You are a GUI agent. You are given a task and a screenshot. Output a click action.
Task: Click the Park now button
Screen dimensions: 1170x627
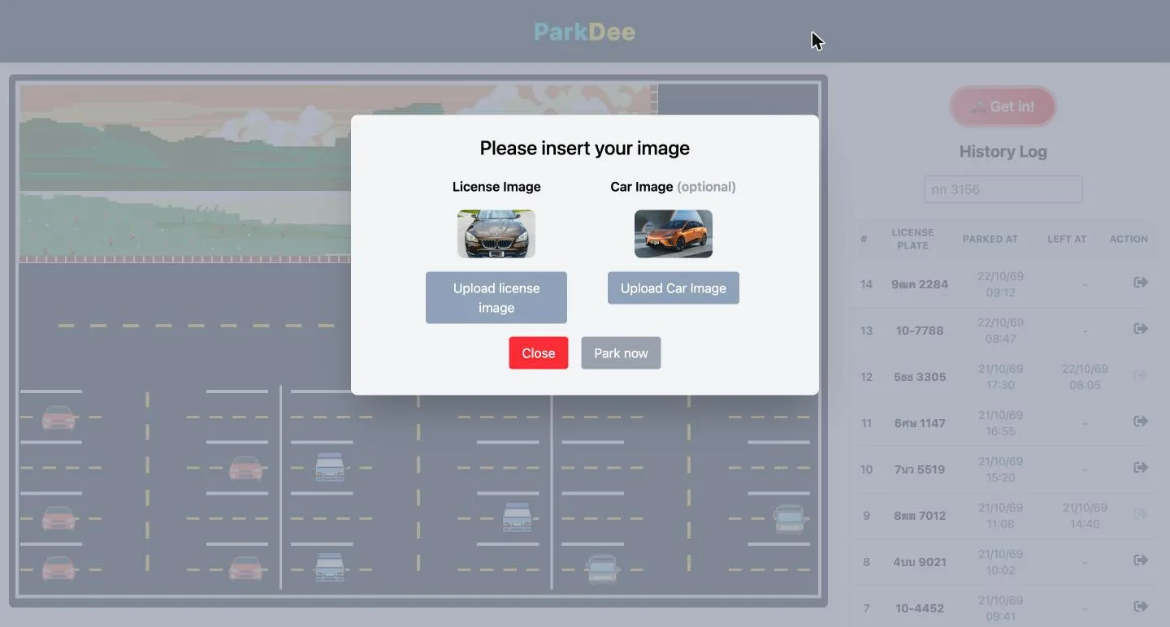click(x=621, y=352)
